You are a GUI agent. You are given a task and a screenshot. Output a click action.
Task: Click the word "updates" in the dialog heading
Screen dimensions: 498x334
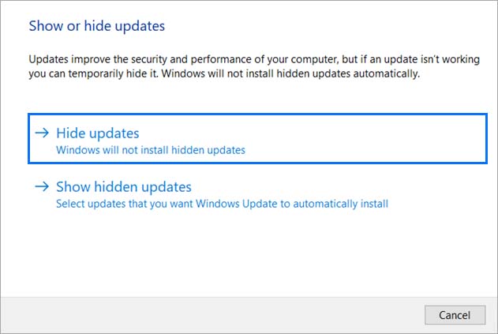pos(142,26)
